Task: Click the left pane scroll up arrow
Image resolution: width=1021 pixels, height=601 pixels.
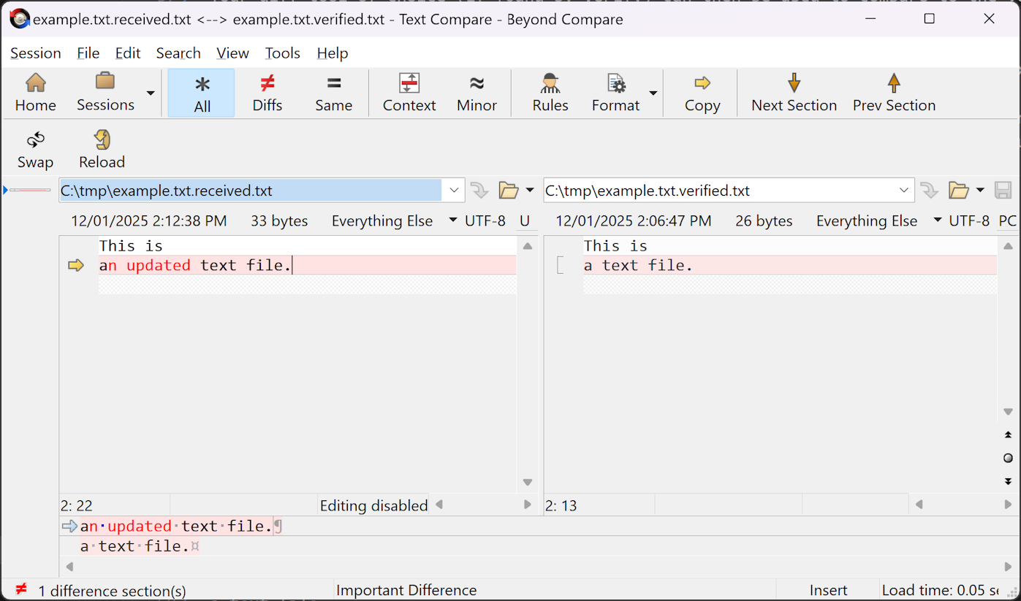Action: point(527,246)
